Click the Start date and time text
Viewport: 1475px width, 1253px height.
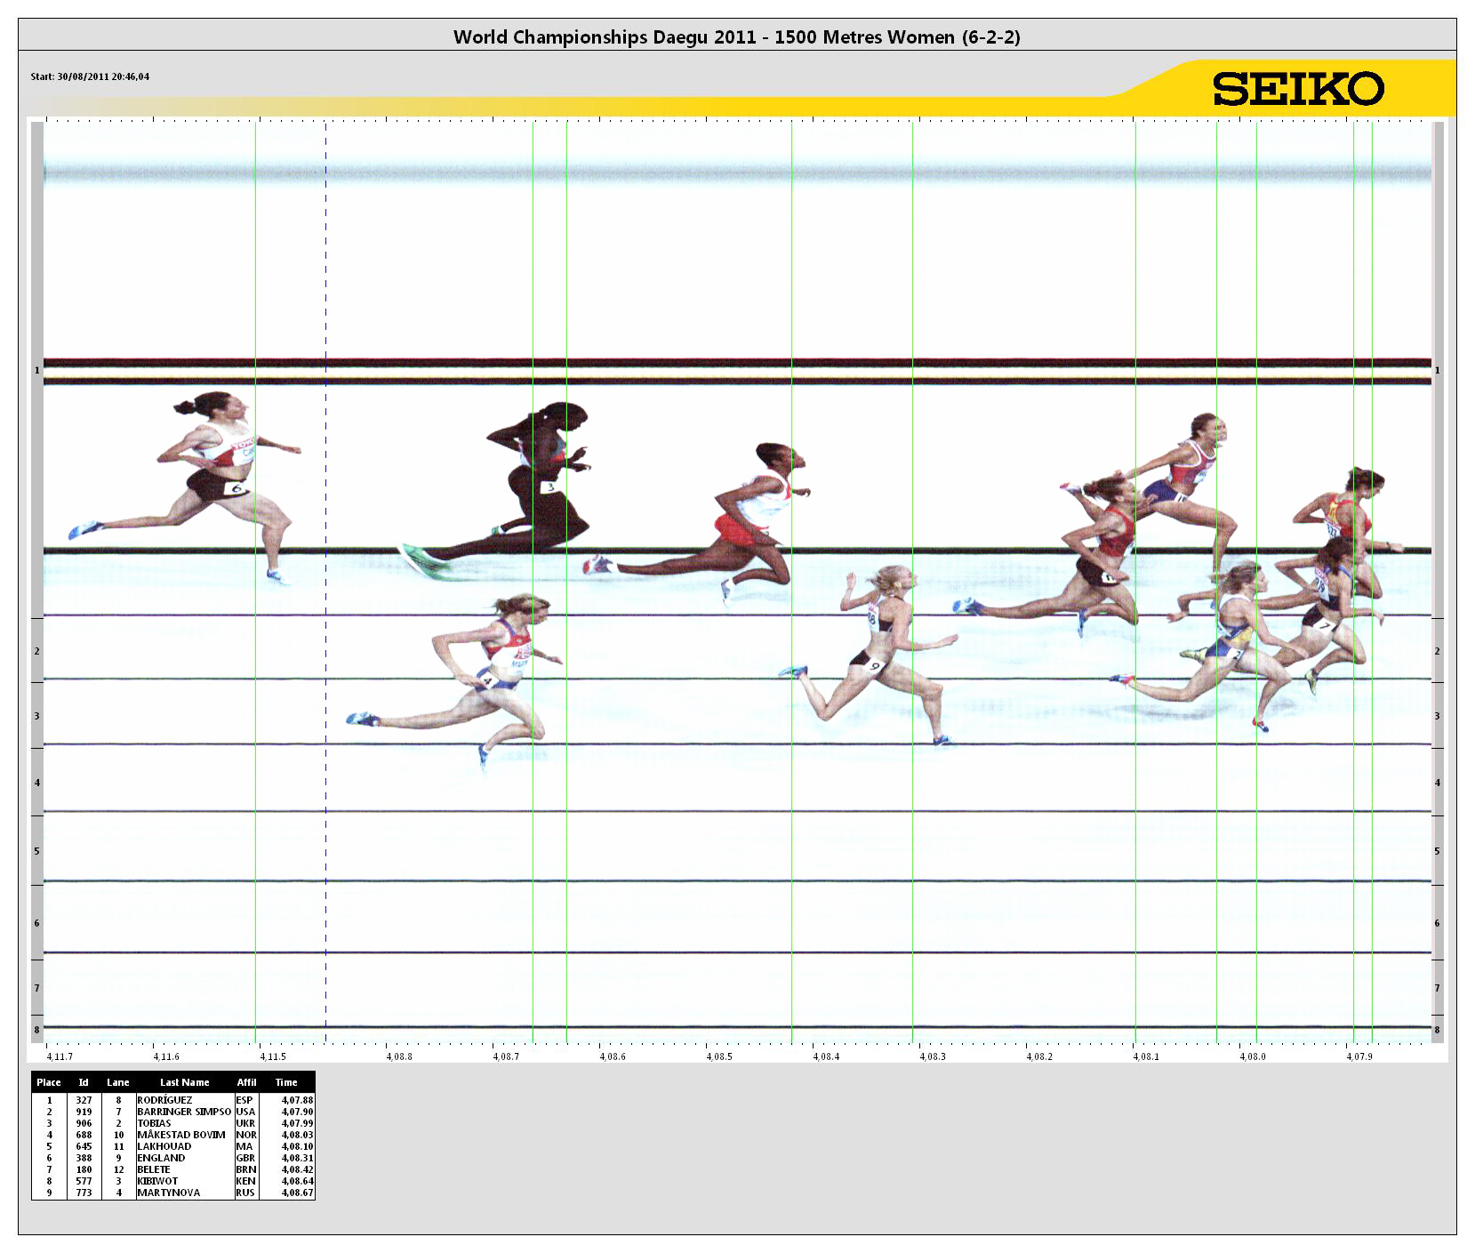click(90, 76)
